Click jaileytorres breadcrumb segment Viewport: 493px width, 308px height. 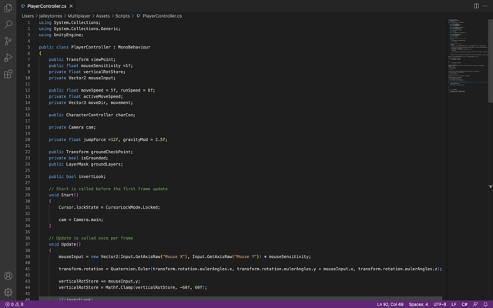[51, 15]
